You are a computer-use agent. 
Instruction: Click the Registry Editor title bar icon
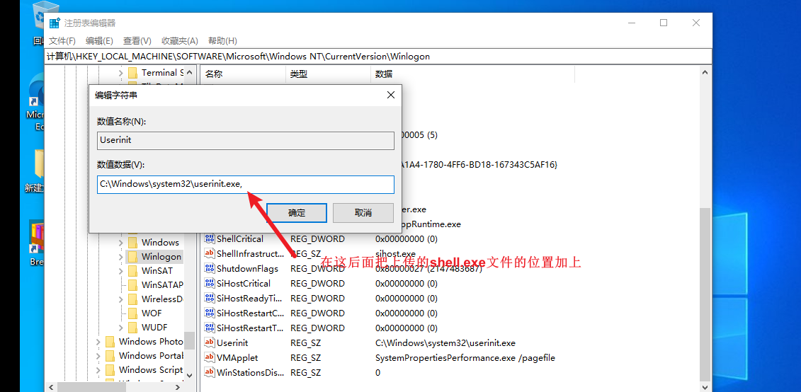tap(55, 23)
